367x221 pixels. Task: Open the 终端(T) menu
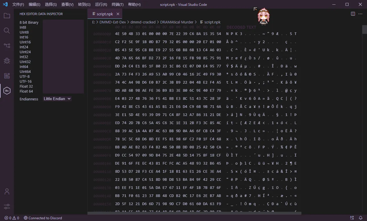point(117,5)
